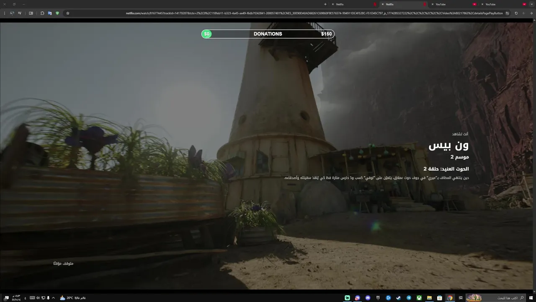This screenshot has width=536, height=302.
Task: Open the taskbar clock and date
Action: [x=16, y=298]
